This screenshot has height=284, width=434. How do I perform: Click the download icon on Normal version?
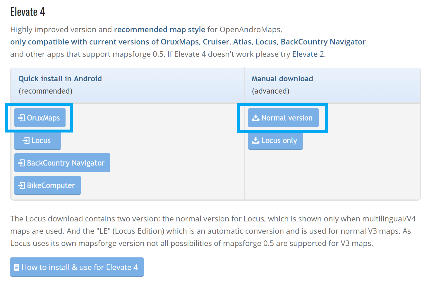(x=256, y=118)
